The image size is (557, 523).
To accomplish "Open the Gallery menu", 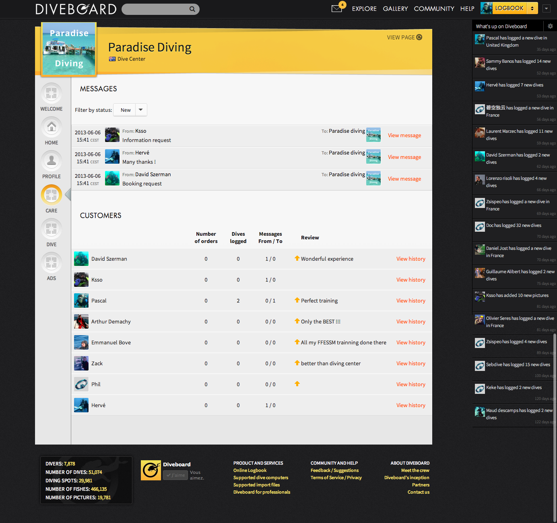I will point(395,8).
